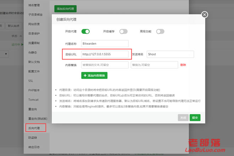The width and height of the screenshot is (234, 156).
Task: Open 伪静态 in the sidebar
Action: click(x=33, y=53)
